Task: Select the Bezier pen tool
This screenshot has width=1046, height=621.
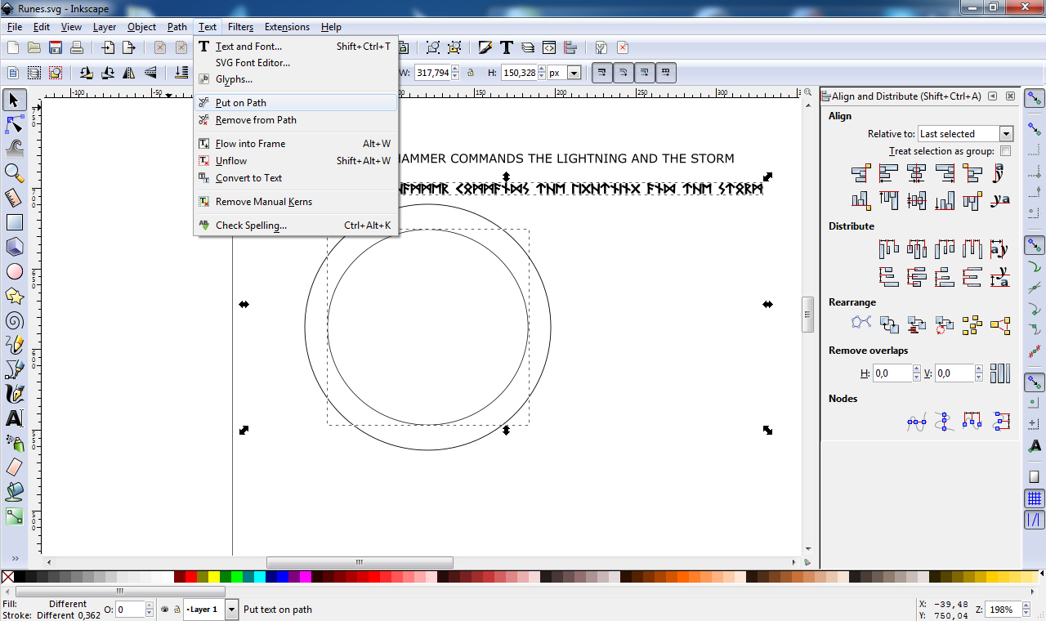Action: [14, 369]
